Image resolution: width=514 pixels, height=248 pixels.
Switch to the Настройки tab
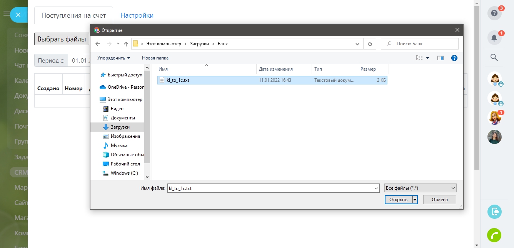coord(137,15)
